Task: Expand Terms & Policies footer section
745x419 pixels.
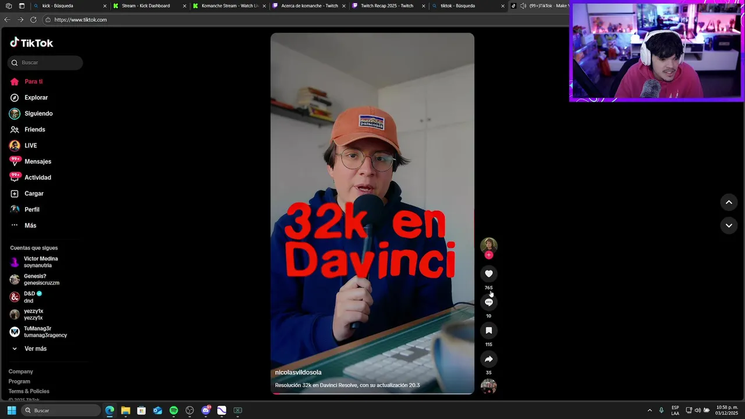Action: 29,391
